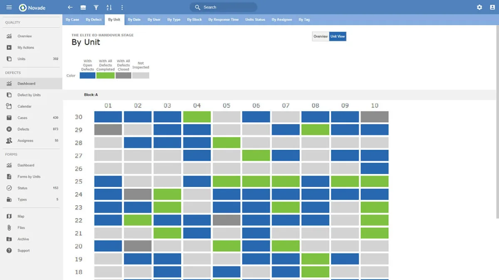View Cases from the Defects section

23,117
